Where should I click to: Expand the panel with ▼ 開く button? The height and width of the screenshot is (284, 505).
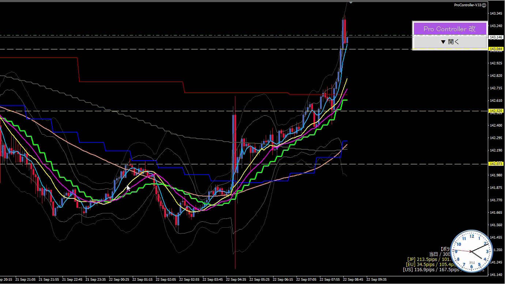450,42
